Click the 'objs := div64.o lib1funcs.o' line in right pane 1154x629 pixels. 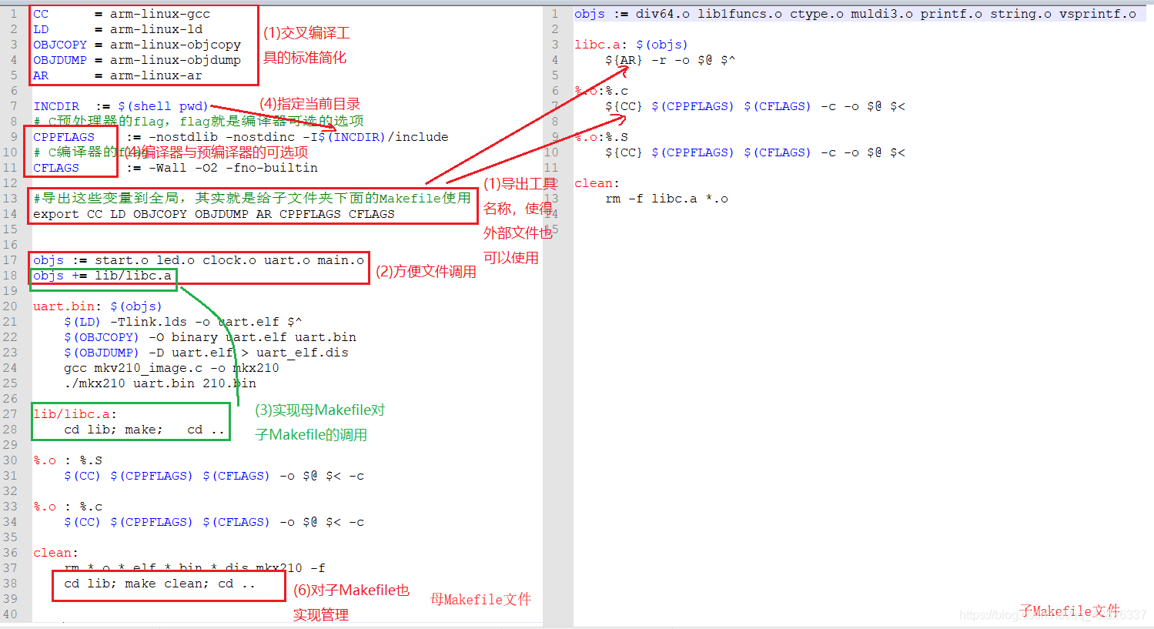855,14
